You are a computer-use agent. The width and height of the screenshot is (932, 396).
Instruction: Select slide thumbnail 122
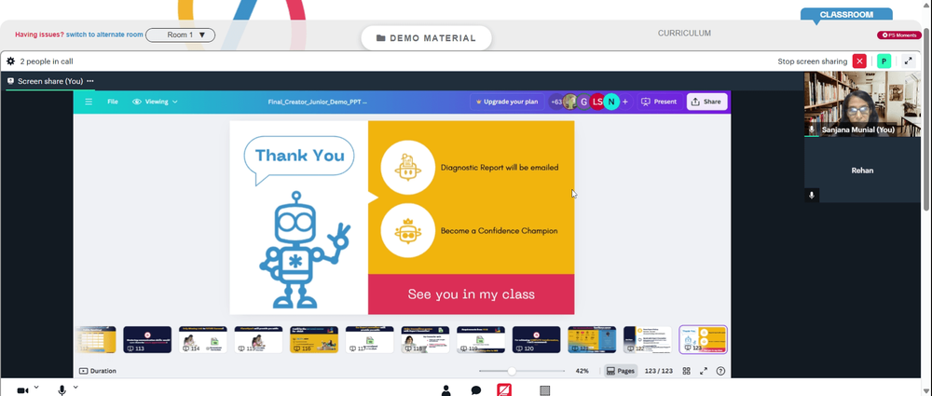648,339
